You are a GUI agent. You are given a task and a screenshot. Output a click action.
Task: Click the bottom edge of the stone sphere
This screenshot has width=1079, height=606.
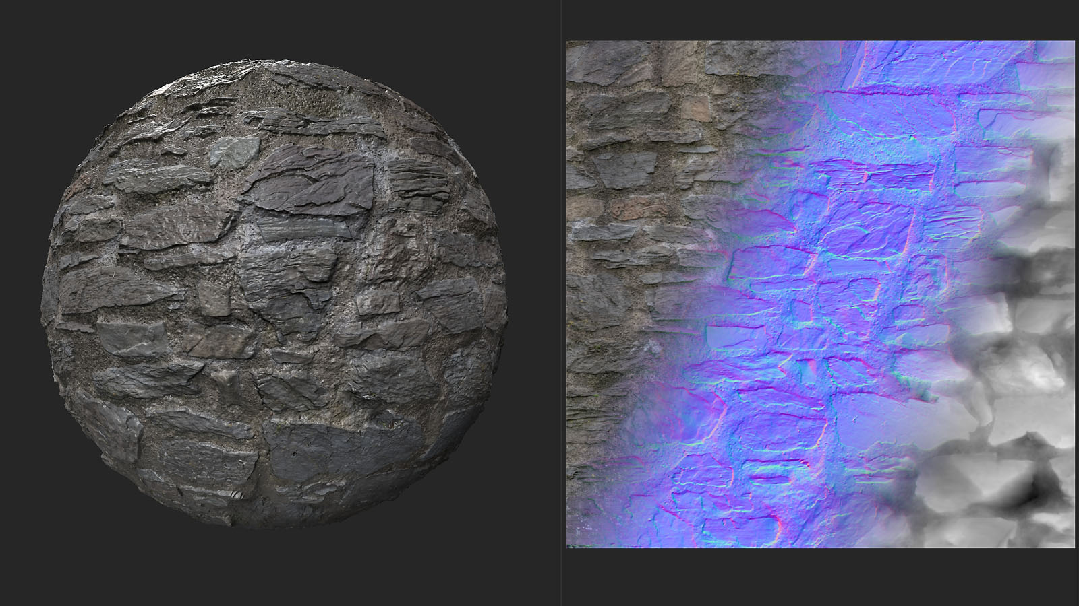[x=273, y=525]
